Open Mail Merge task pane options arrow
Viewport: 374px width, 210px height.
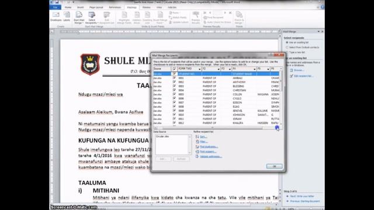click(x=318, y=32)
